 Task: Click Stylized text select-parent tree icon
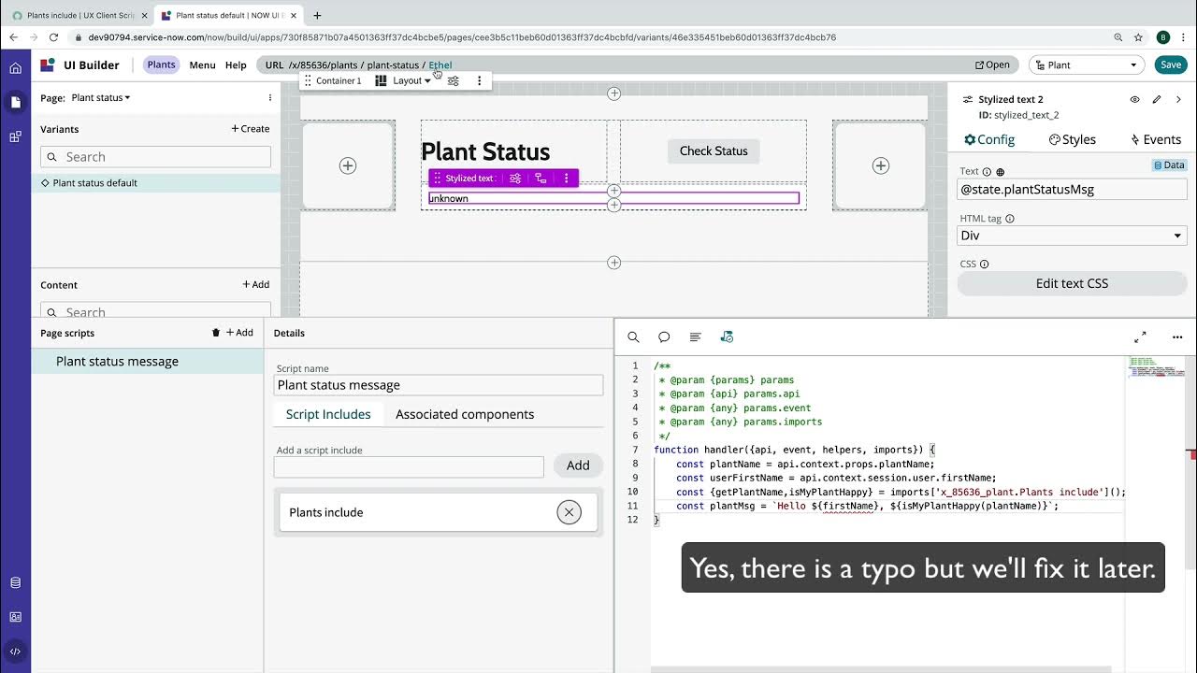(x=541, y=178)
